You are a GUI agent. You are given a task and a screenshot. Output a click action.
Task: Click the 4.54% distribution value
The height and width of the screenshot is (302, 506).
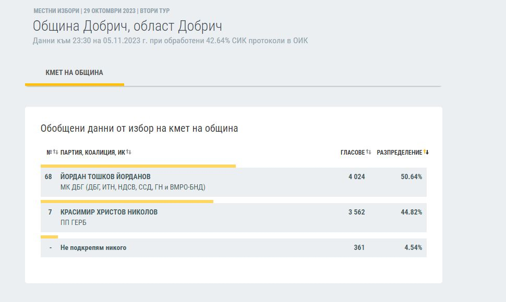point(413,248)
